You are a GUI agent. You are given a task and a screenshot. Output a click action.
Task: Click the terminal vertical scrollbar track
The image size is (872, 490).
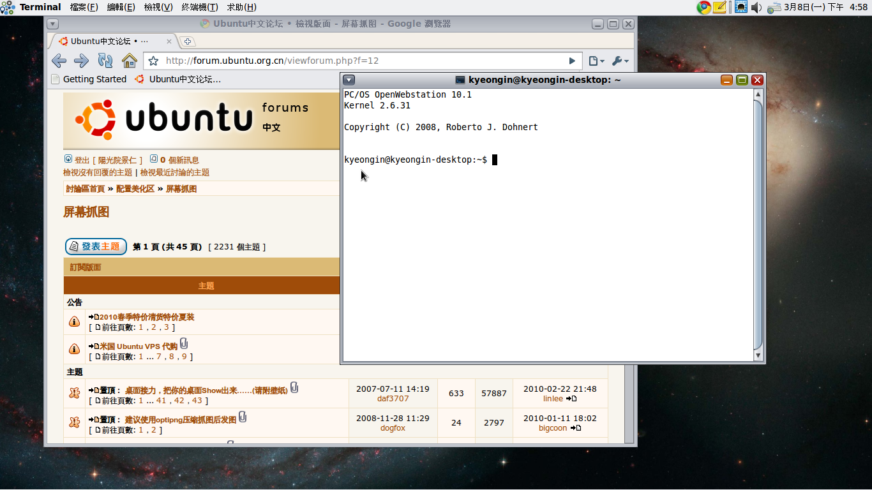(x=758, y=225)
